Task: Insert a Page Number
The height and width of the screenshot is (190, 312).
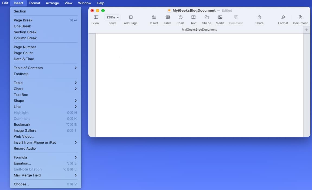Action: 46,47
